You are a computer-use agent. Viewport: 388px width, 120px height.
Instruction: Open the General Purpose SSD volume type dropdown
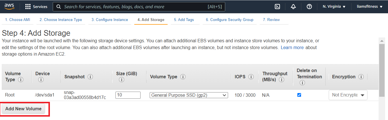coord(189,95)
